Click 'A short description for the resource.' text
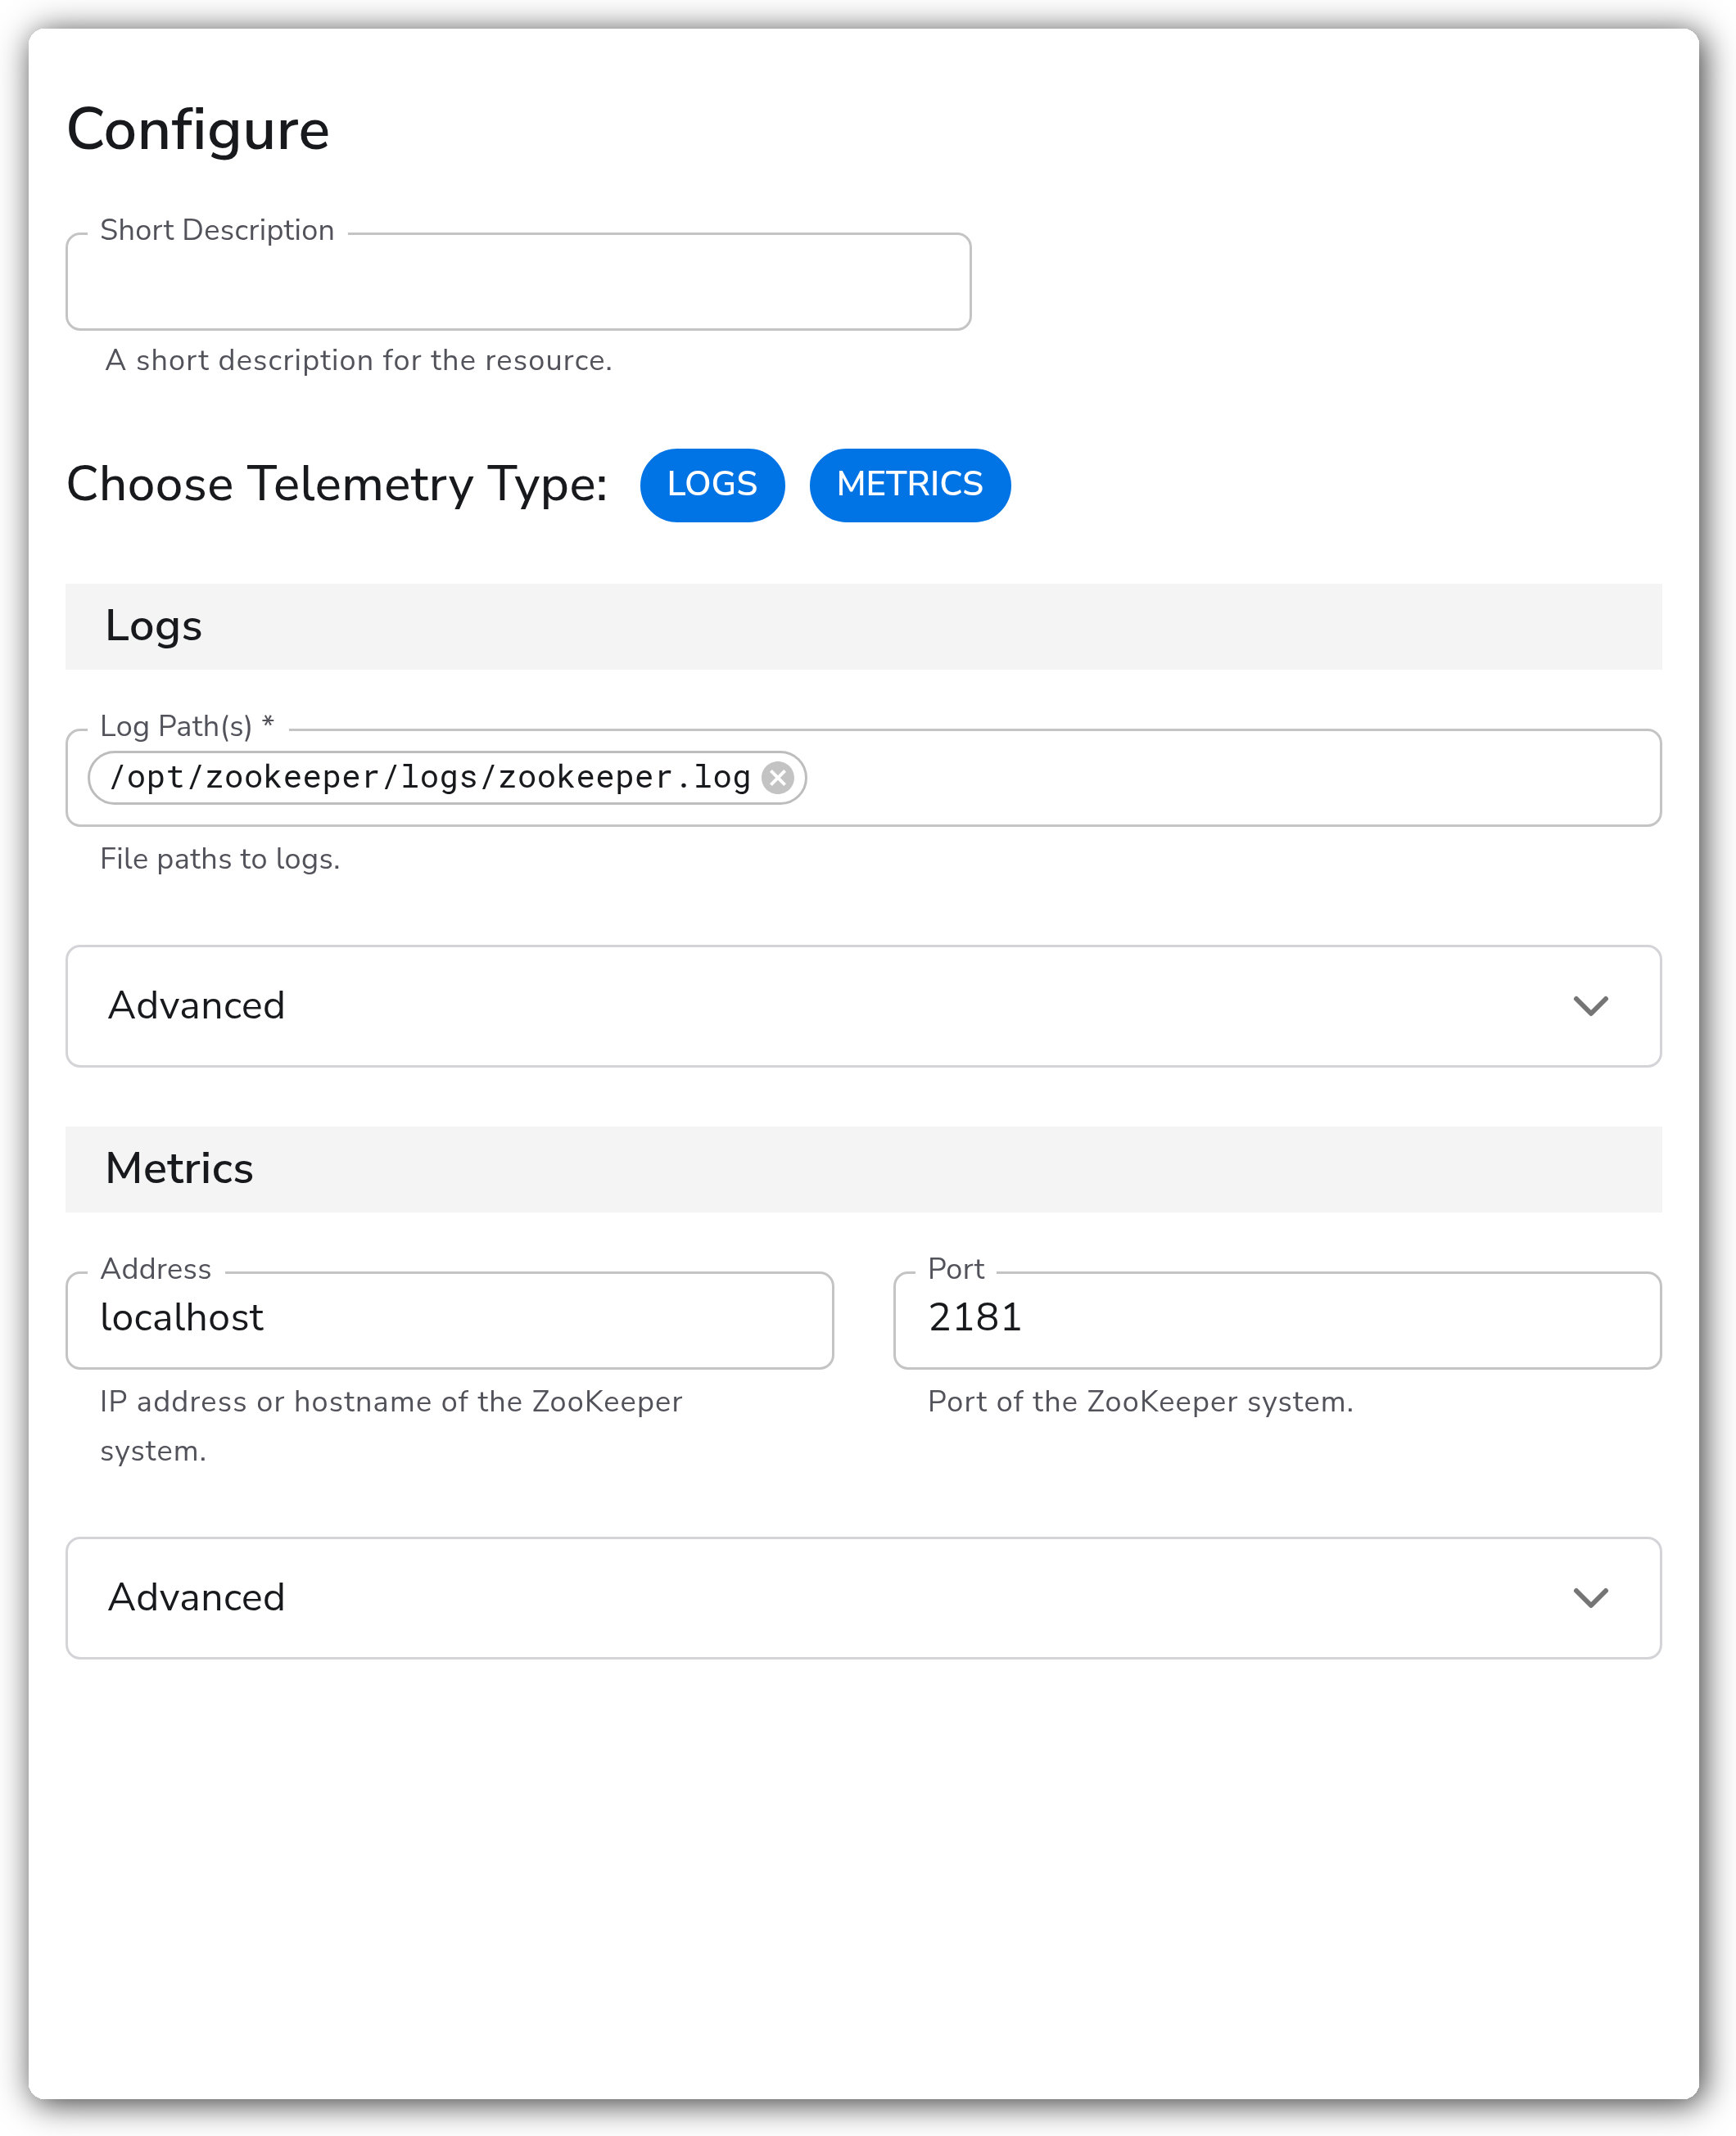Viewport: 1736px width, 2136px height. pyautogui.click(x=359, y=360)
